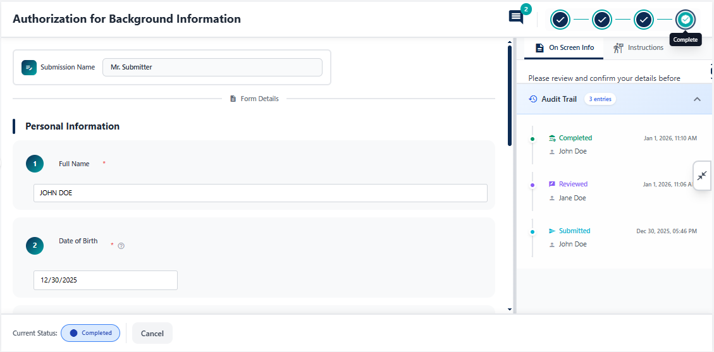Click the Authorization for Background Information title
714x352 pixels.
[x=126, y=19]
